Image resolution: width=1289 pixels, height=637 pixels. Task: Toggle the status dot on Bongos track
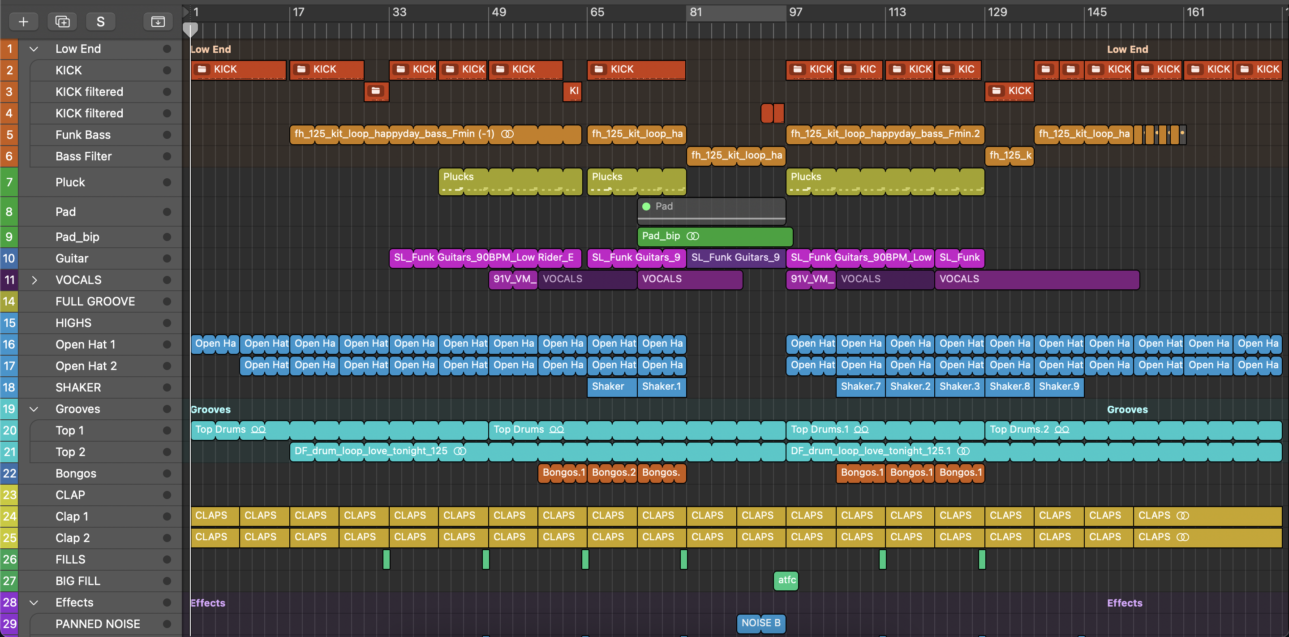pyautogui.click(x=167, y=473)
